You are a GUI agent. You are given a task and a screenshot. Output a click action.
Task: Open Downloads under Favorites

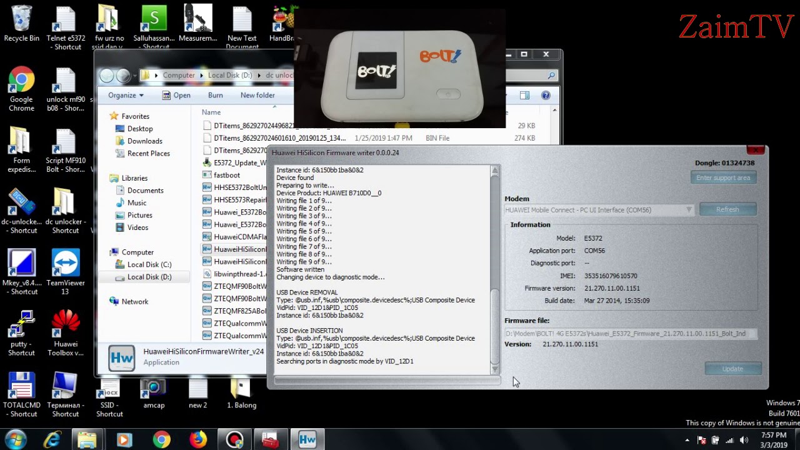(144, 141)
